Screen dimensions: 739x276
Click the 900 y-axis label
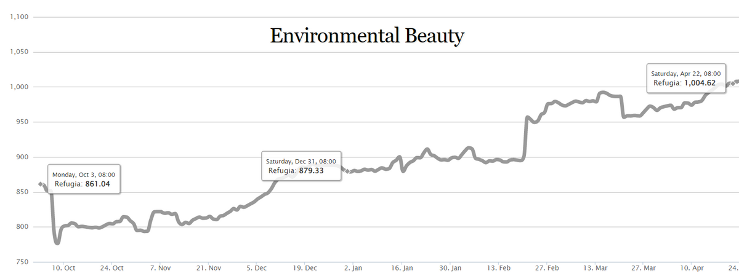23,157
